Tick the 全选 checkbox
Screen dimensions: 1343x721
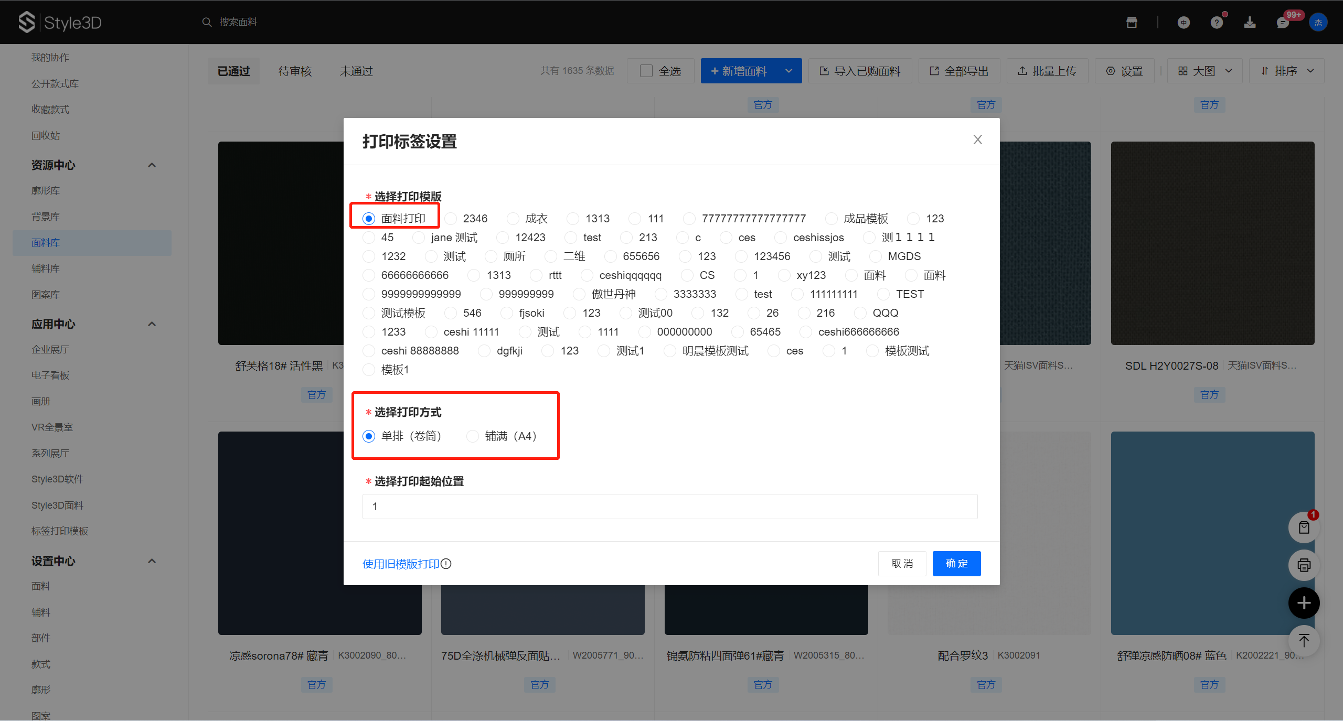(646, 71)
